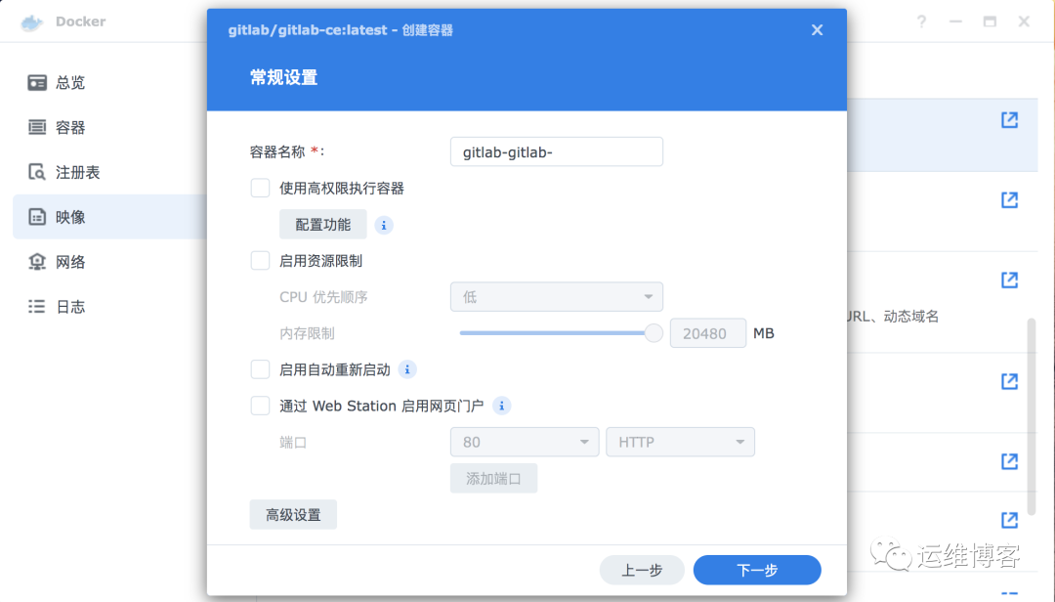Click the Docker image list scrollbar
The width and height of the screenshot is (1055, 602).
pyautogui.click(x=1032, y=416)
